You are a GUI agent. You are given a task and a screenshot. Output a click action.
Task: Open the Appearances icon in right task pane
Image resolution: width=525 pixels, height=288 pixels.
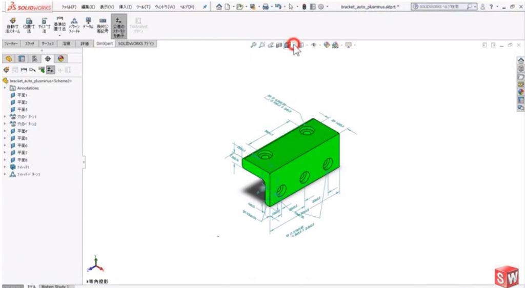coord(521,92)
